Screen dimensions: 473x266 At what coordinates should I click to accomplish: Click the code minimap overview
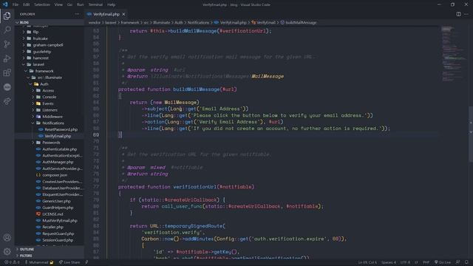(454, 54)
